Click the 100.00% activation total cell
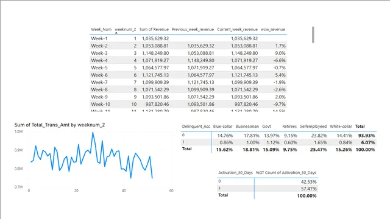 point(307,196)
